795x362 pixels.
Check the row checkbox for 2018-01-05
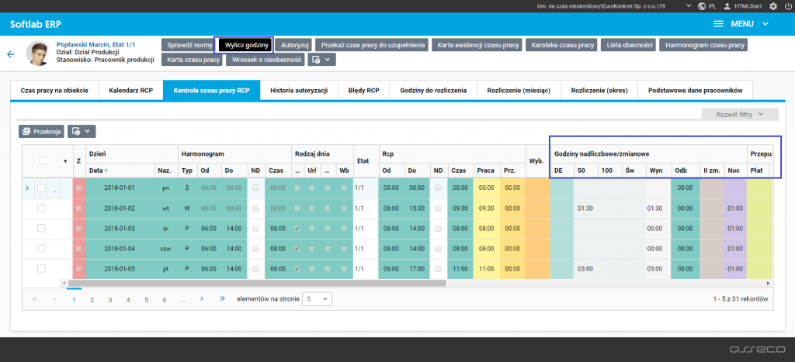coord(42,267)
